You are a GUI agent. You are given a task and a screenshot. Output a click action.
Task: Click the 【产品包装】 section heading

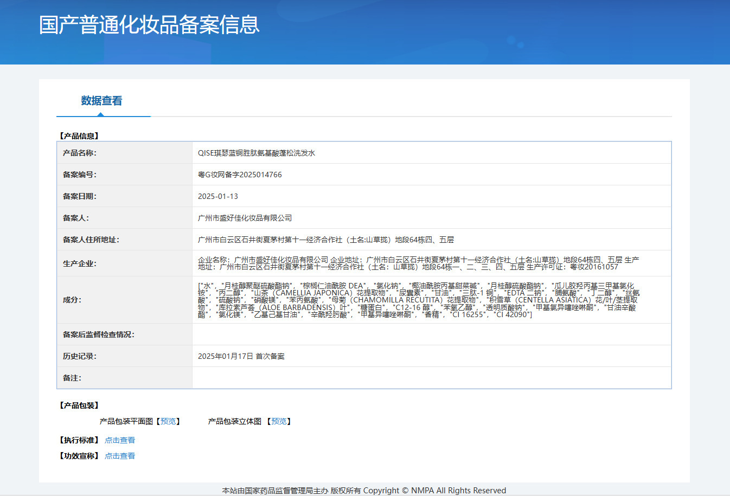pos(79,405)
